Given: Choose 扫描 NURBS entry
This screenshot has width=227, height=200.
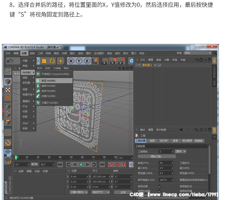Looking at the screenshot, I should click(x=54, y=96).
